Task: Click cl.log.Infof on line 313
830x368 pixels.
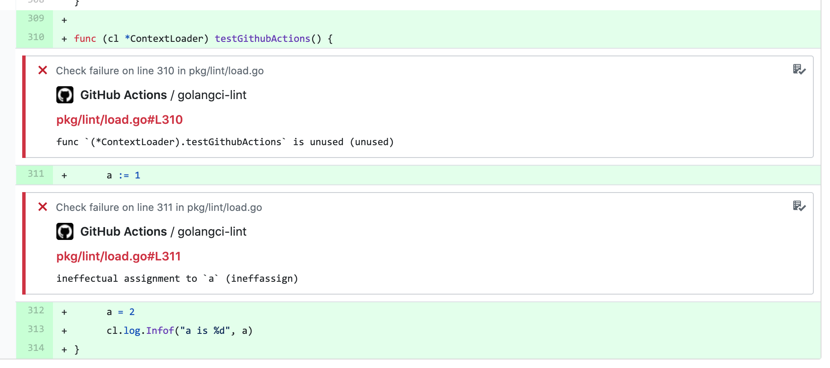Action: [x=141, y=330]
